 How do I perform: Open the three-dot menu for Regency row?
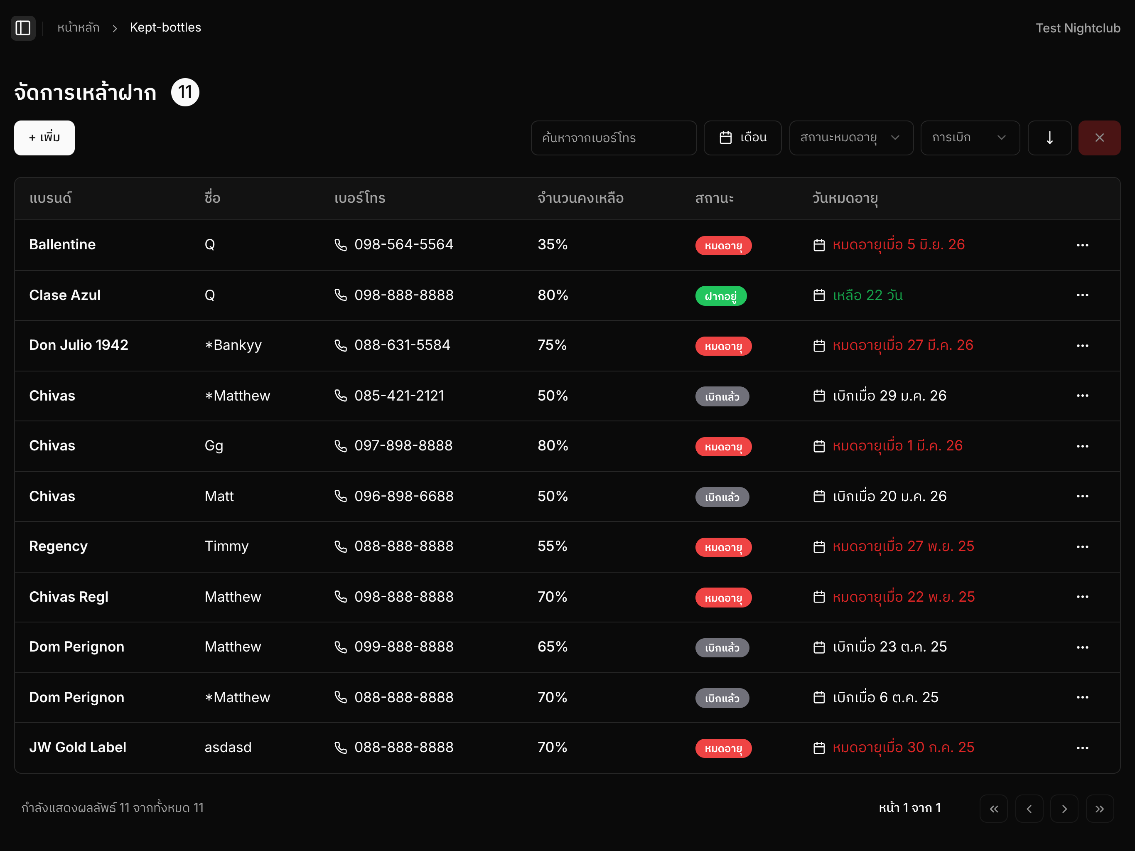[x=1082, y=547]
